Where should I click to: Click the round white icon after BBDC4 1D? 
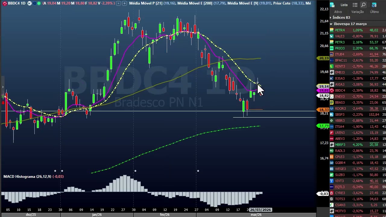[x=29, y=3]
